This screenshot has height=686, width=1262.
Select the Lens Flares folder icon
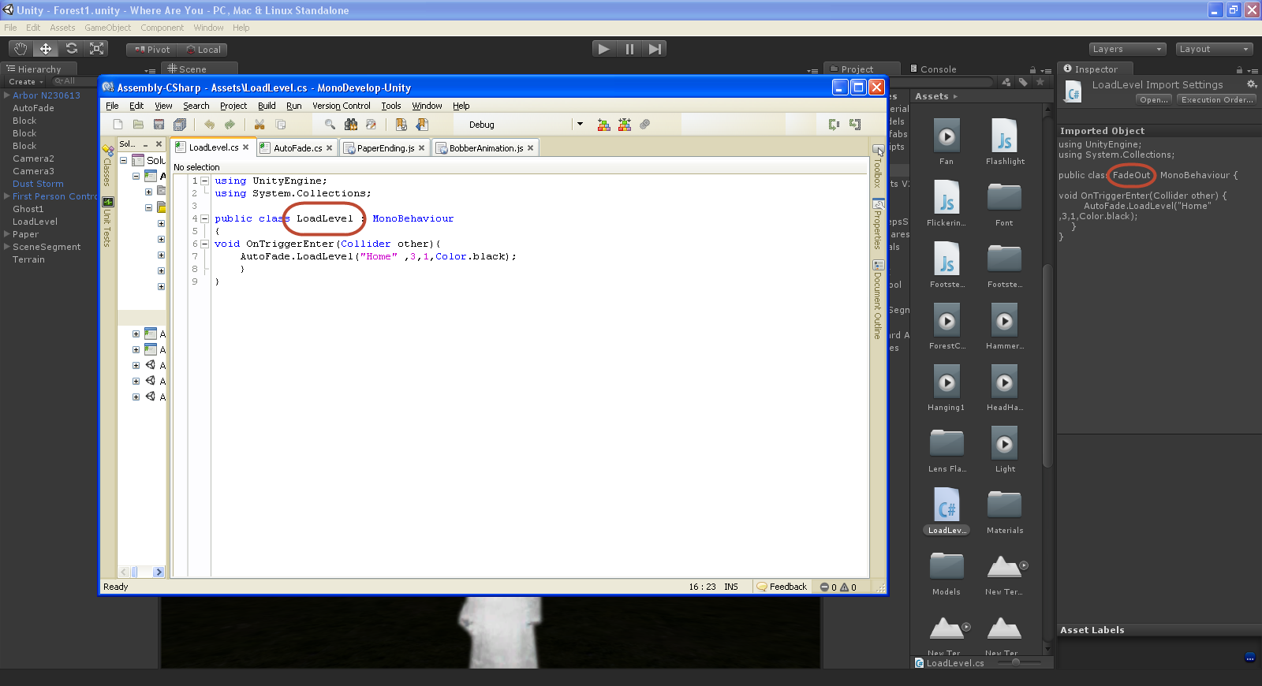tap(946, 443)
